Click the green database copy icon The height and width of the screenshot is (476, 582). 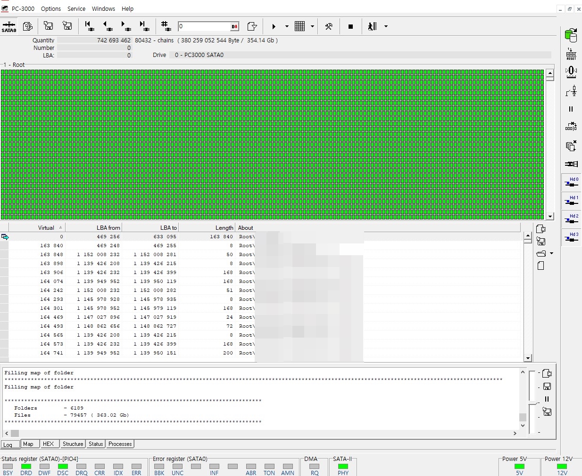point(571,35)
